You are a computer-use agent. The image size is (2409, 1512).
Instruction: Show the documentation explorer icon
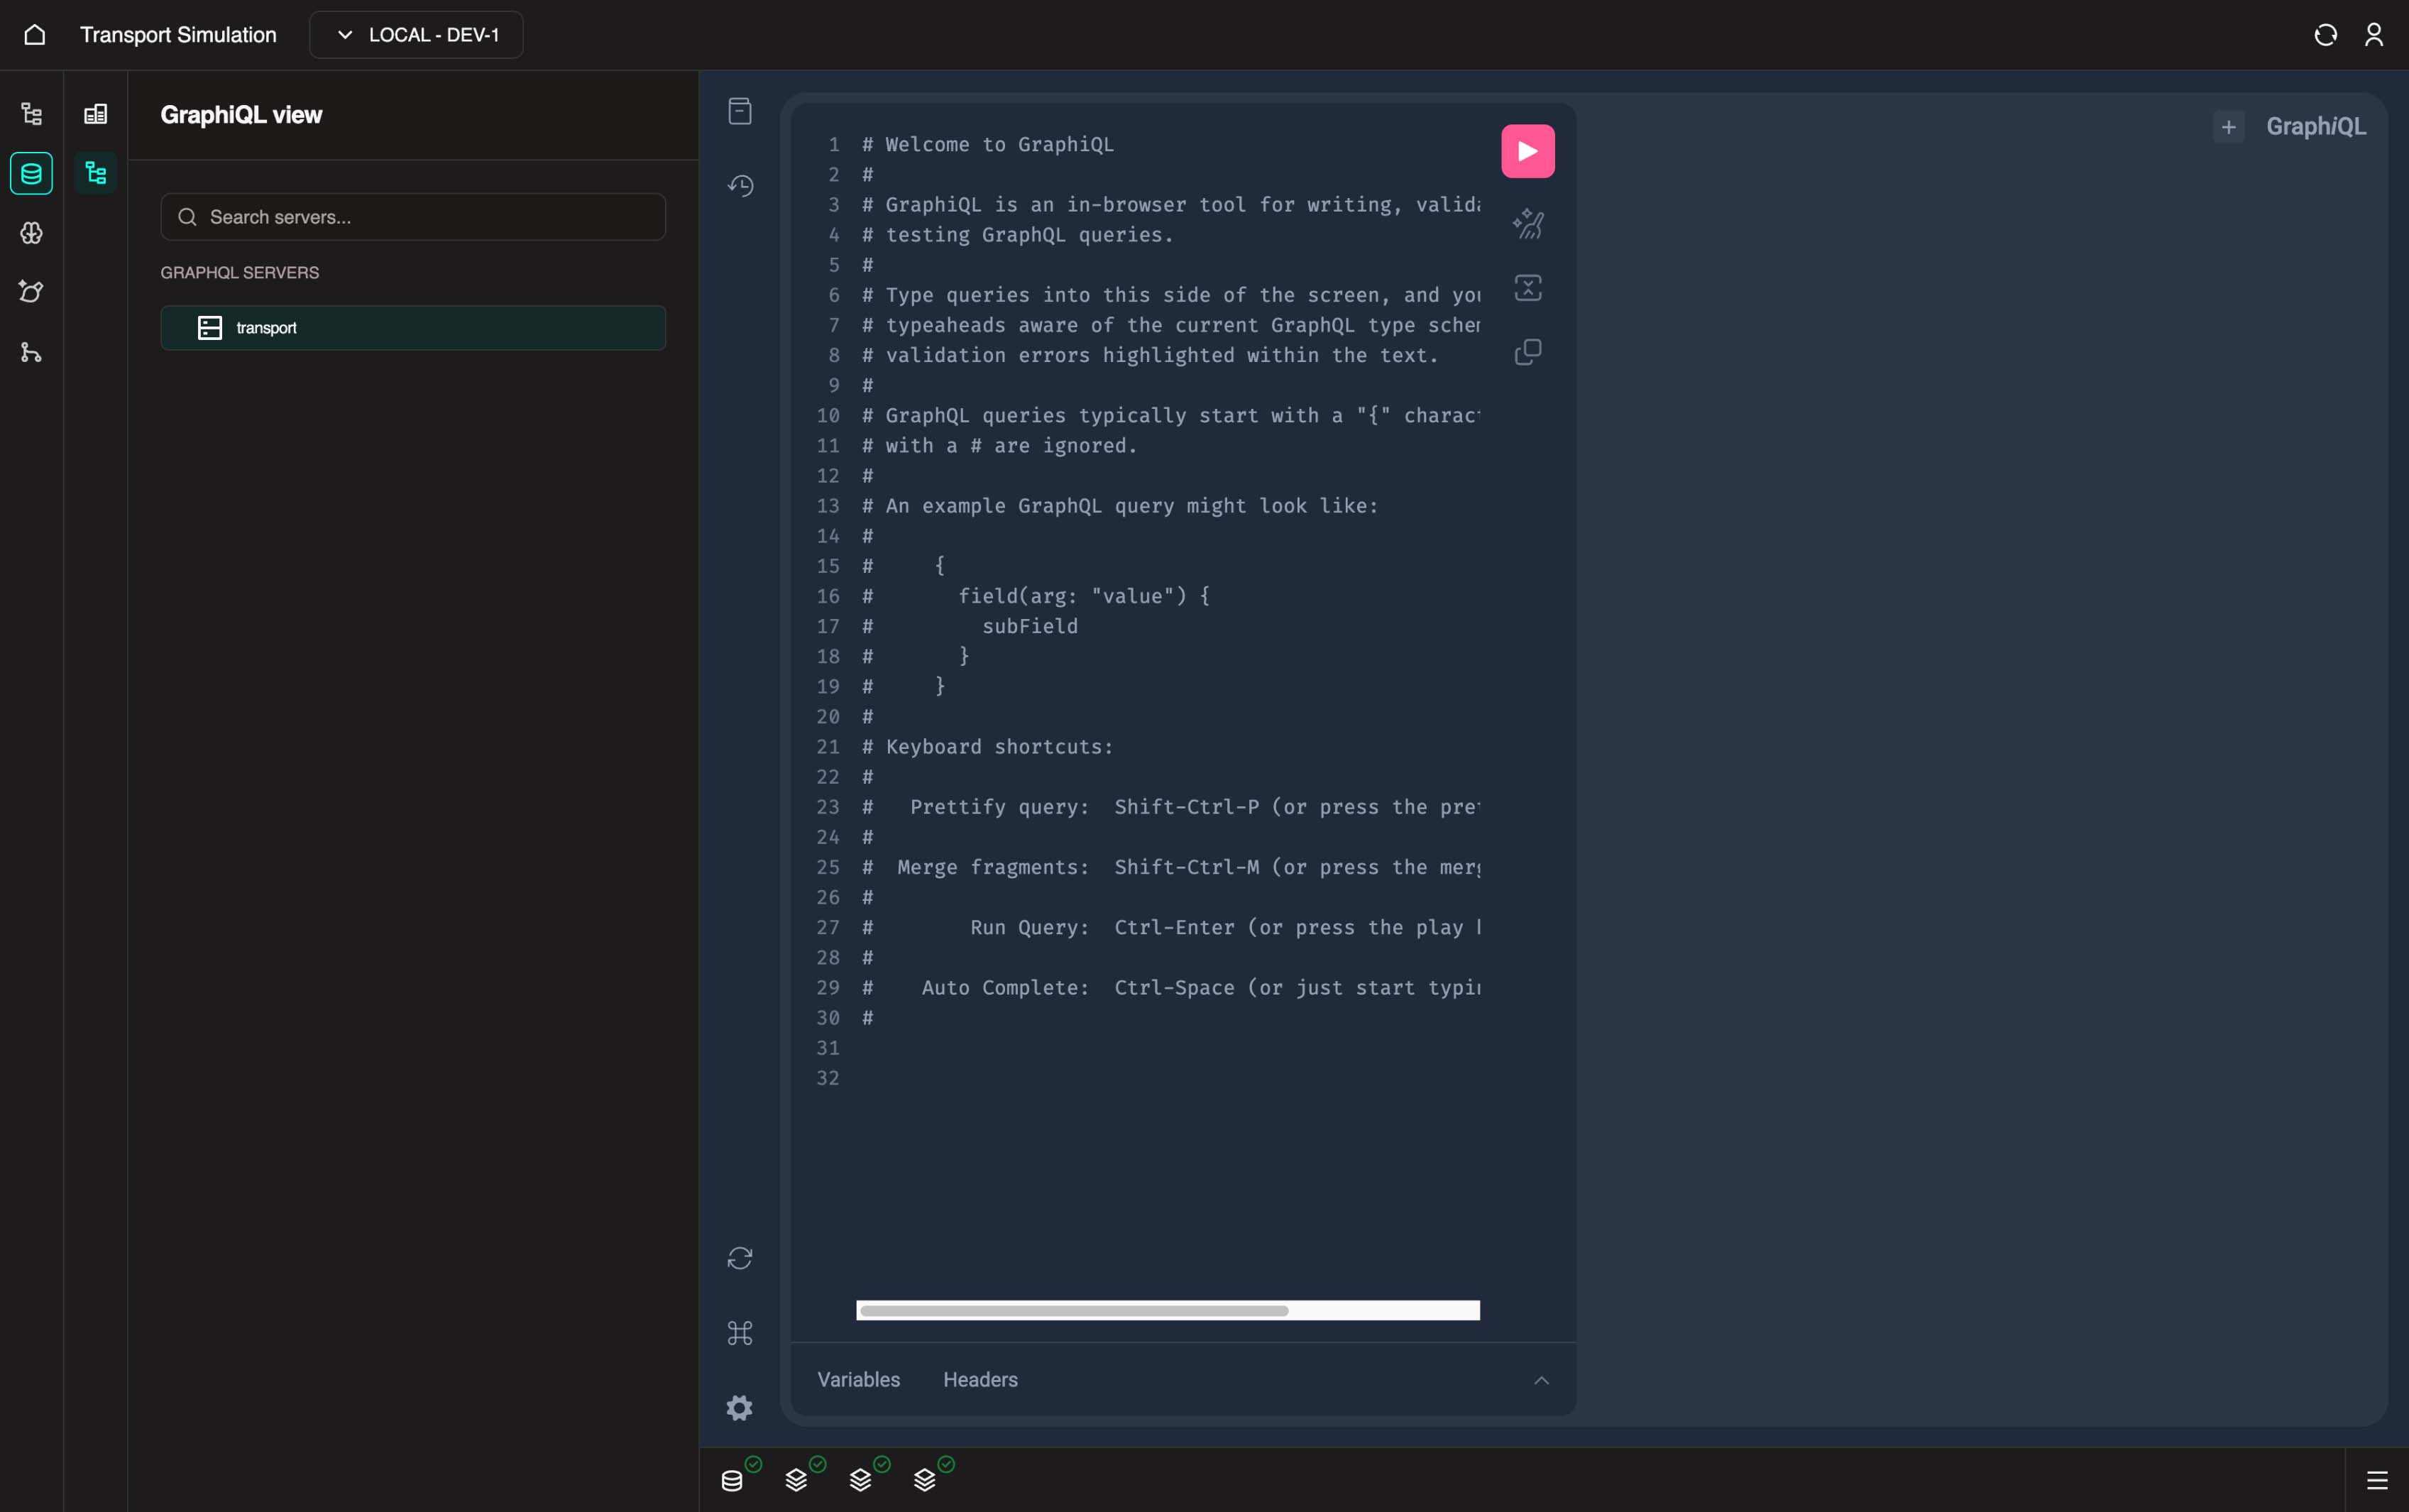[740, 111]
